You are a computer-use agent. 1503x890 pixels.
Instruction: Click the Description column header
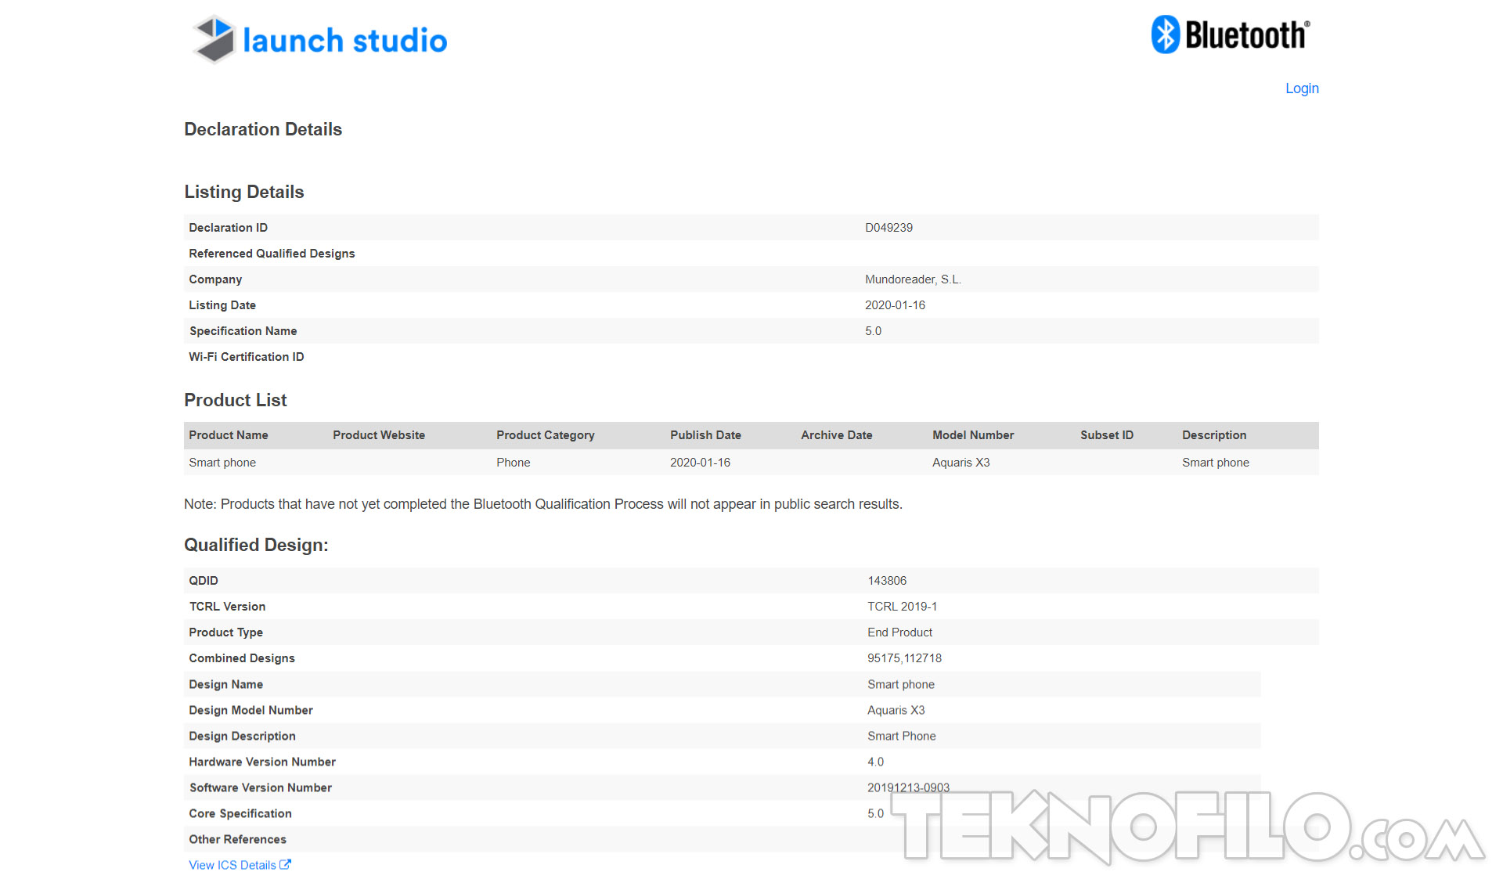tap(1214, 435)
